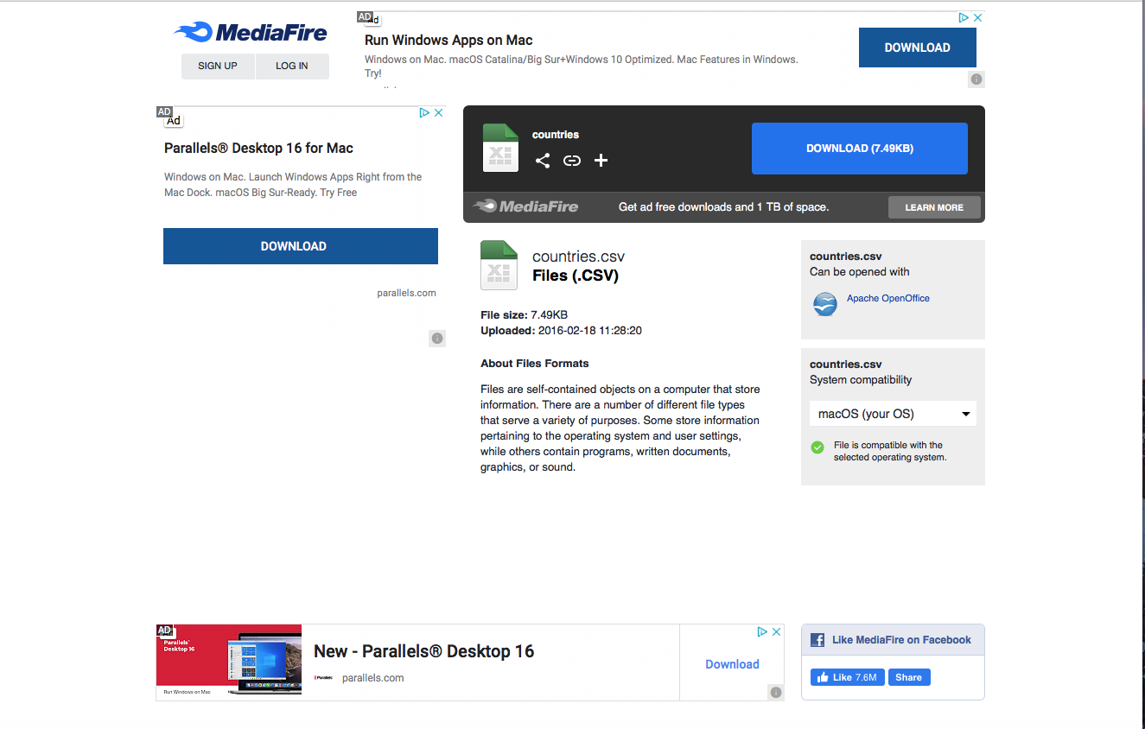Click the 'Uploaded: 2016-02-18 11:28:20' text
This screenshot has height=729, width=1145.
click(x=561, y=331)
